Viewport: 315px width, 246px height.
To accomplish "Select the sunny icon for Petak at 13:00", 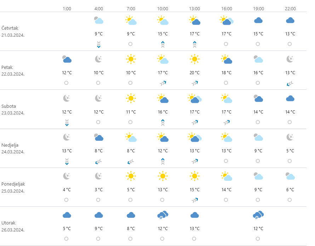I will pos(194,59).
